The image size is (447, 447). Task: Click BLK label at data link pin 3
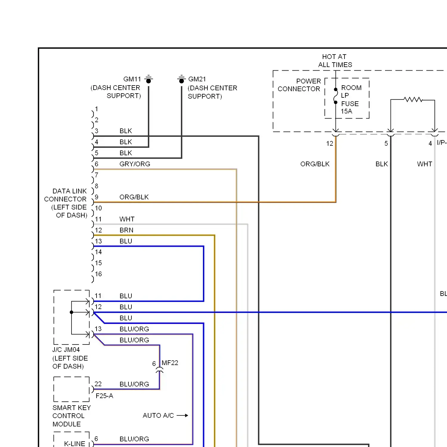click(126, 131)
